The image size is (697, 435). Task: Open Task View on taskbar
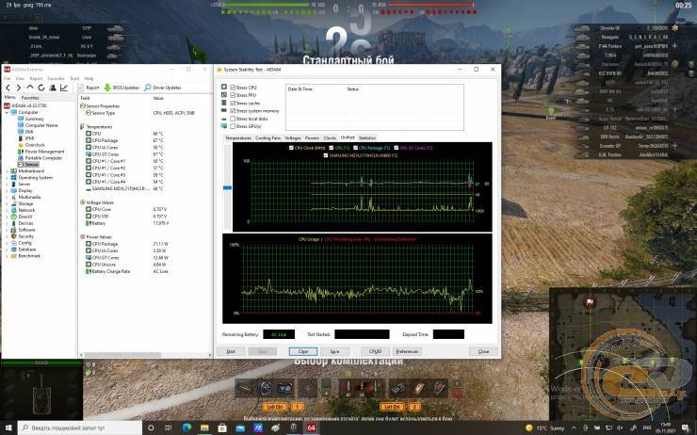tap(169, 427)
